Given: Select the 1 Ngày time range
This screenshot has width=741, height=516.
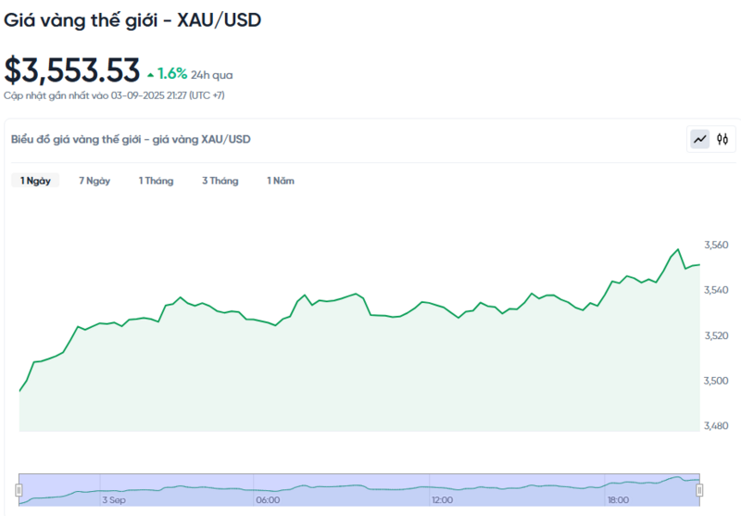Looking at the screenshot, I should pyautogui.click(x=35, y=181).
